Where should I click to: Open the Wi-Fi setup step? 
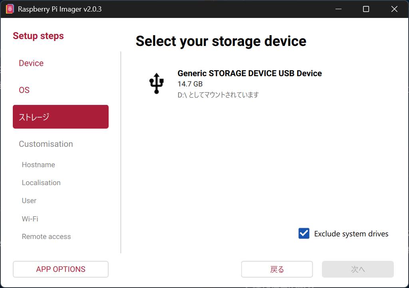[x=30, y=219]
